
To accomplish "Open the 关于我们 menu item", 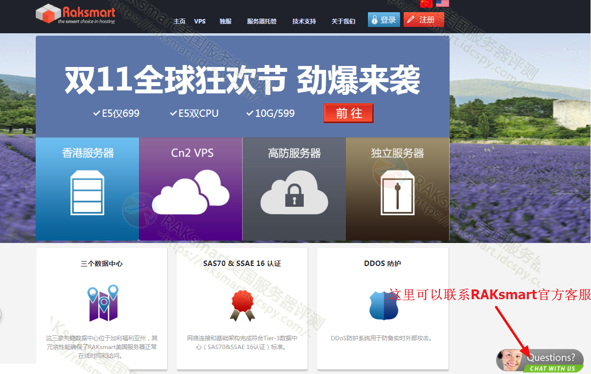I will (343, 22).
